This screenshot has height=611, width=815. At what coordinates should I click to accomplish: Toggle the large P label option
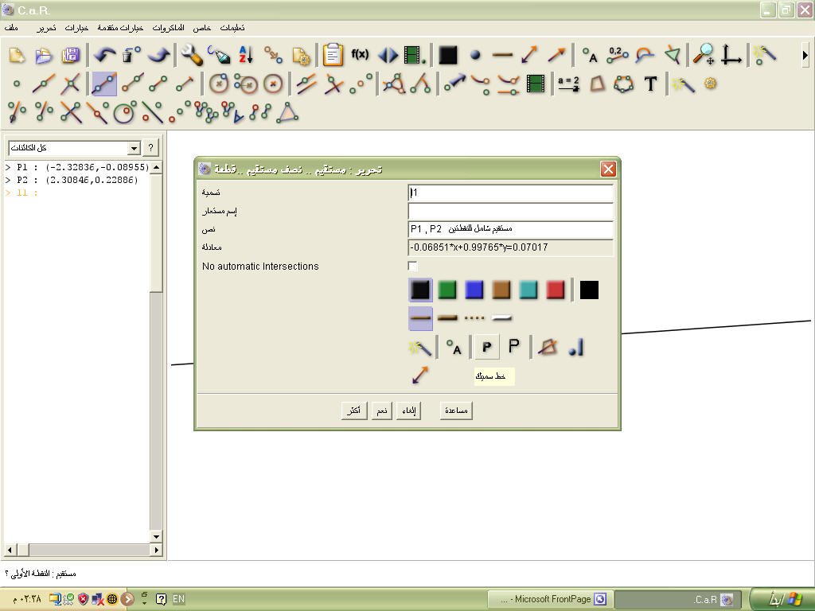click(x=514, y=347)
